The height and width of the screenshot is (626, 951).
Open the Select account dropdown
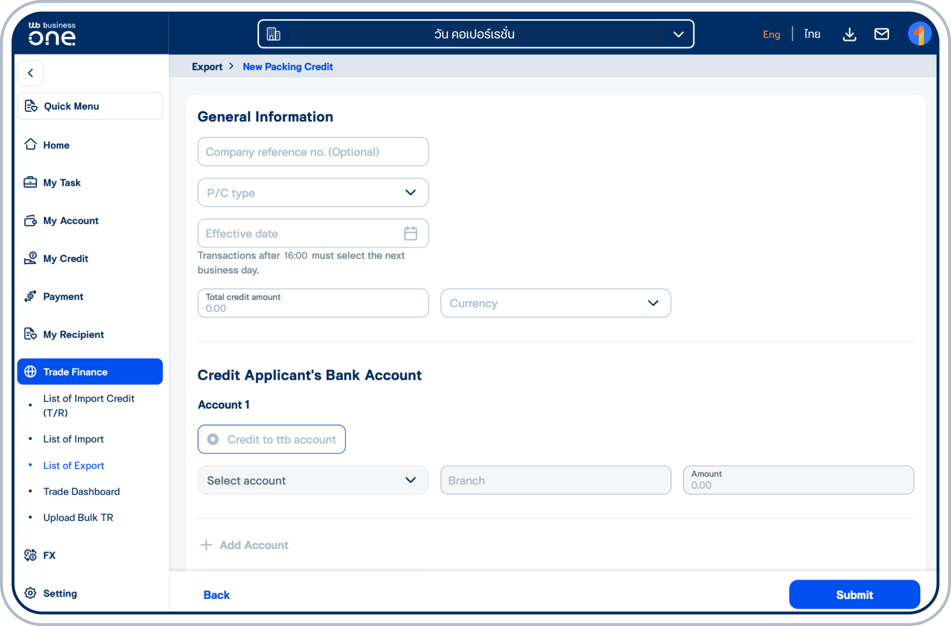click(313, 480)
